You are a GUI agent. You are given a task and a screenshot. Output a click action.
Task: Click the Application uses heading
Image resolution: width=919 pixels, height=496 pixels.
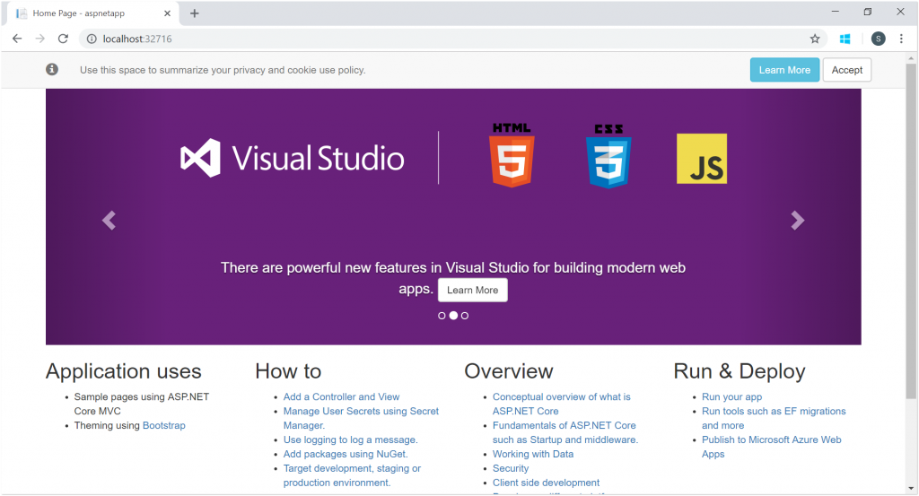tap(124, 371)
